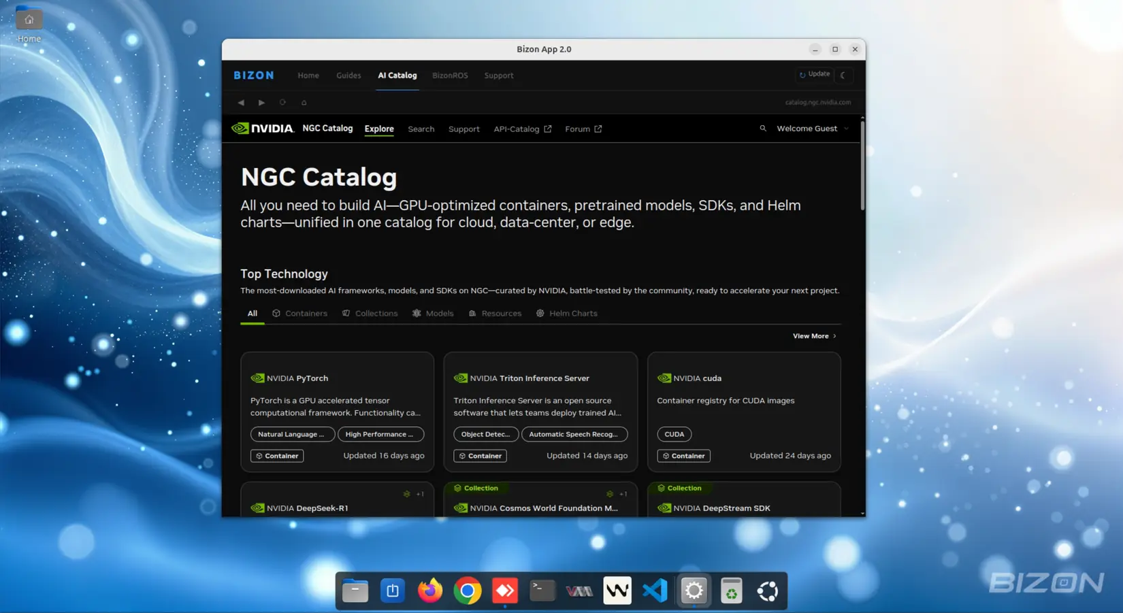Click the Update button

(x=814, y=74)
